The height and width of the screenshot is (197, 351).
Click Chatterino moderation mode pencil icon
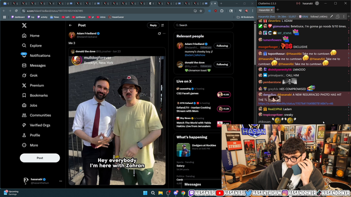[x=331, y=16]
